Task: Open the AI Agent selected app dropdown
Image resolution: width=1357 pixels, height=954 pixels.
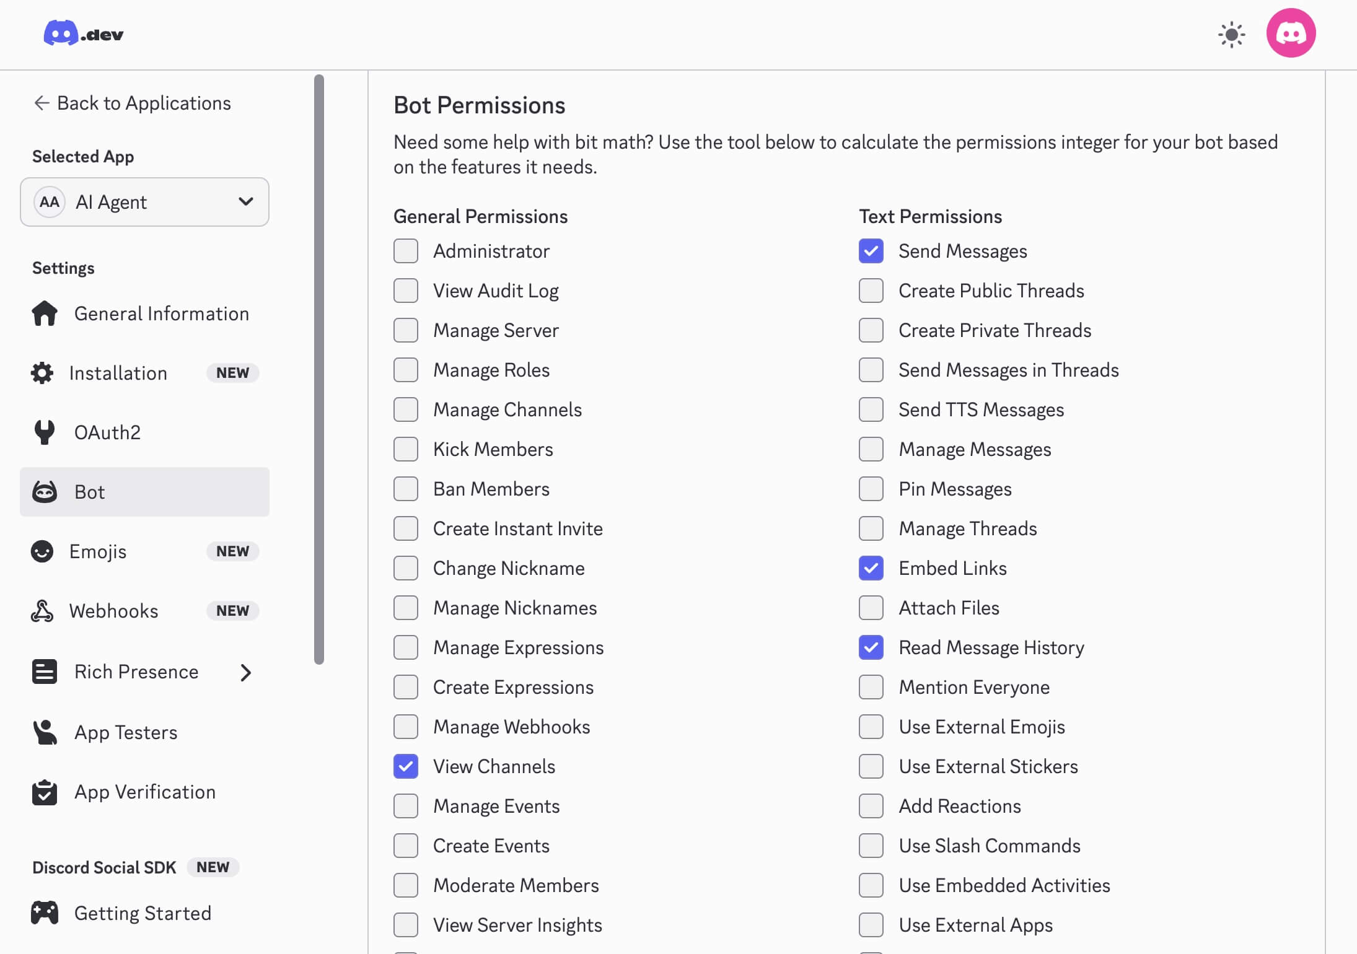Action: pos(144,202)
